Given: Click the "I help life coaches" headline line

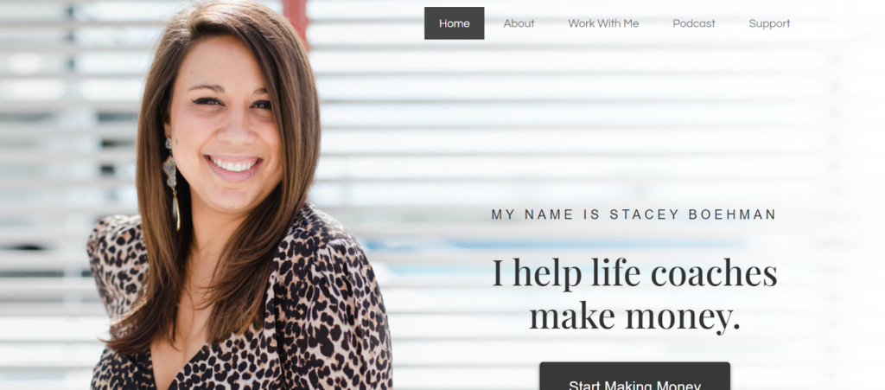Looking at the screenshot, I should click(x=635, y=273).
